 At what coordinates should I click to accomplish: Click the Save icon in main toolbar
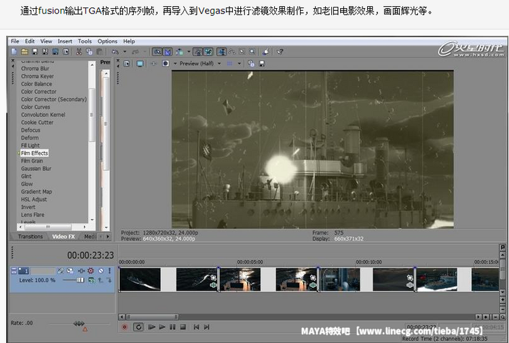coord(35,52)
